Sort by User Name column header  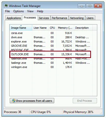click(x=40, y=28)
